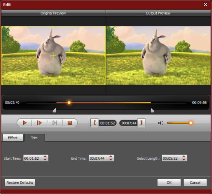This screenshot has height=194, width=212.
Task: Click the current time 00:02:40 label
Action: pyautogui.click(x=12, y=103)
